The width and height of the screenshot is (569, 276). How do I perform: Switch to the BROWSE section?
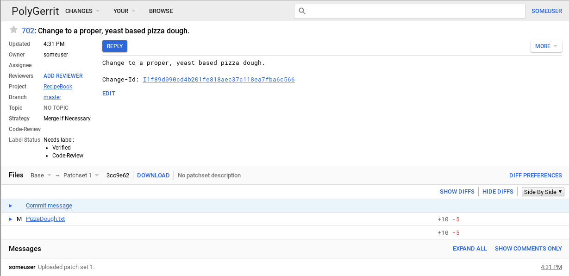(161, 11)
